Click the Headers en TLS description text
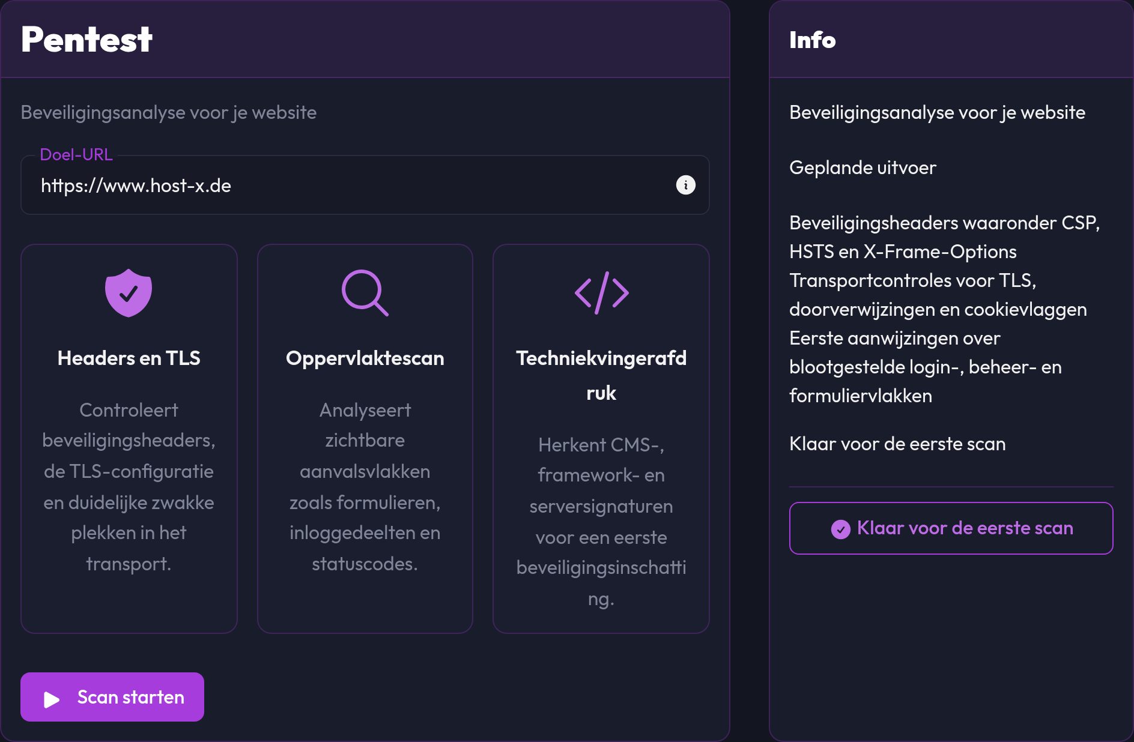 (129, 487)
